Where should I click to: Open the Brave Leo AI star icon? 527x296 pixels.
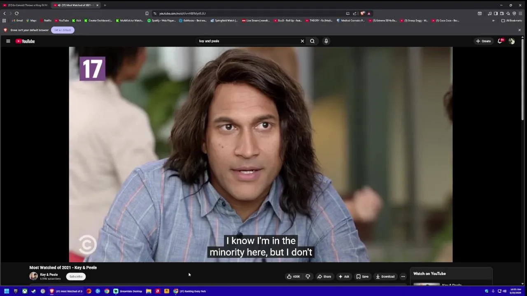(508, 14)
